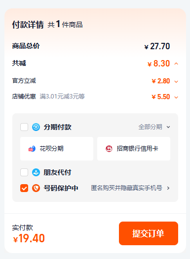Screen dimensions: 190x259
Task: Open the 全部分期 dropdown
Action: coord(154,127)
